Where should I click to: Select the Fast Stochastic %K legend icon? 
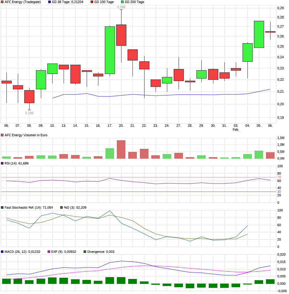tap(2, 207)
